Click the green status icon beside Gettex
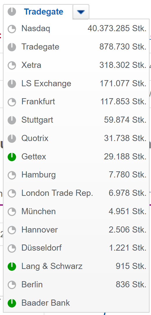 pos(12,157)
